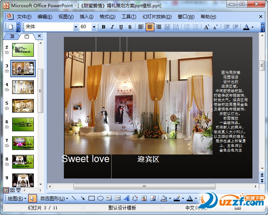The height and width of the screenshot is (215, 268).
Task: Select the Arrow drawing tool
Action: (x=83, y=198)
